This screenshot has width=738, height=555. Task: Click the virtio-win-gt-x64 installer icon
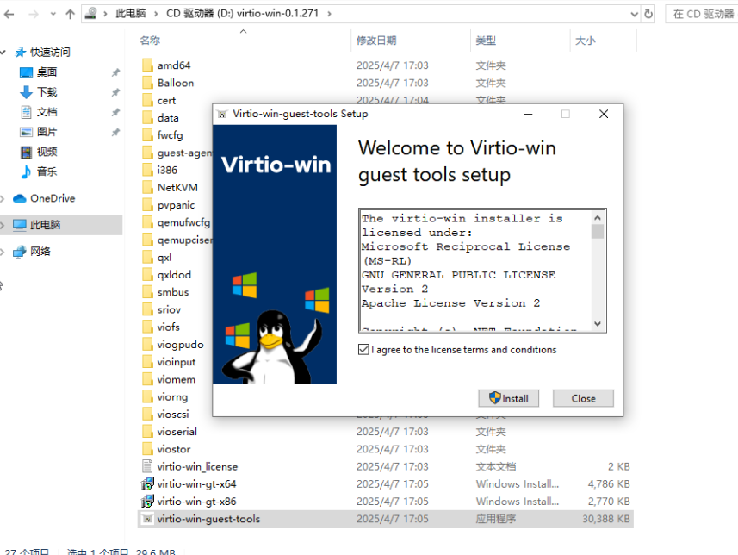pyautogui.click(x=147, y=484)
